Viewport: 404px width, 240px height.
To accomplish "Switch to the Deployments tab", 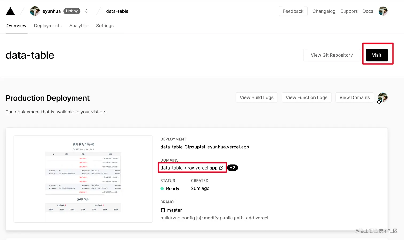I will click(48, 26).
